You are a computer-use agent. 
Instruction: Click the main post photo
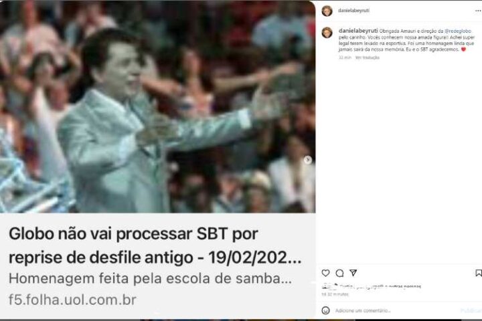[157, 106]
